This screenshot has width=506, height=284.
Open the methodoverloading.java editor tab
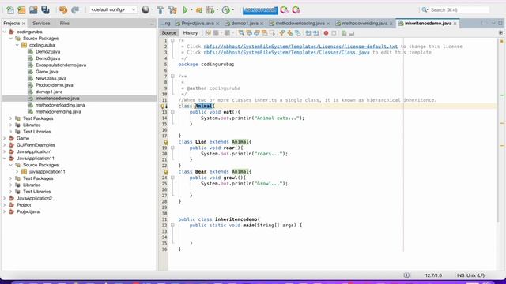click(x=300, y=24)
